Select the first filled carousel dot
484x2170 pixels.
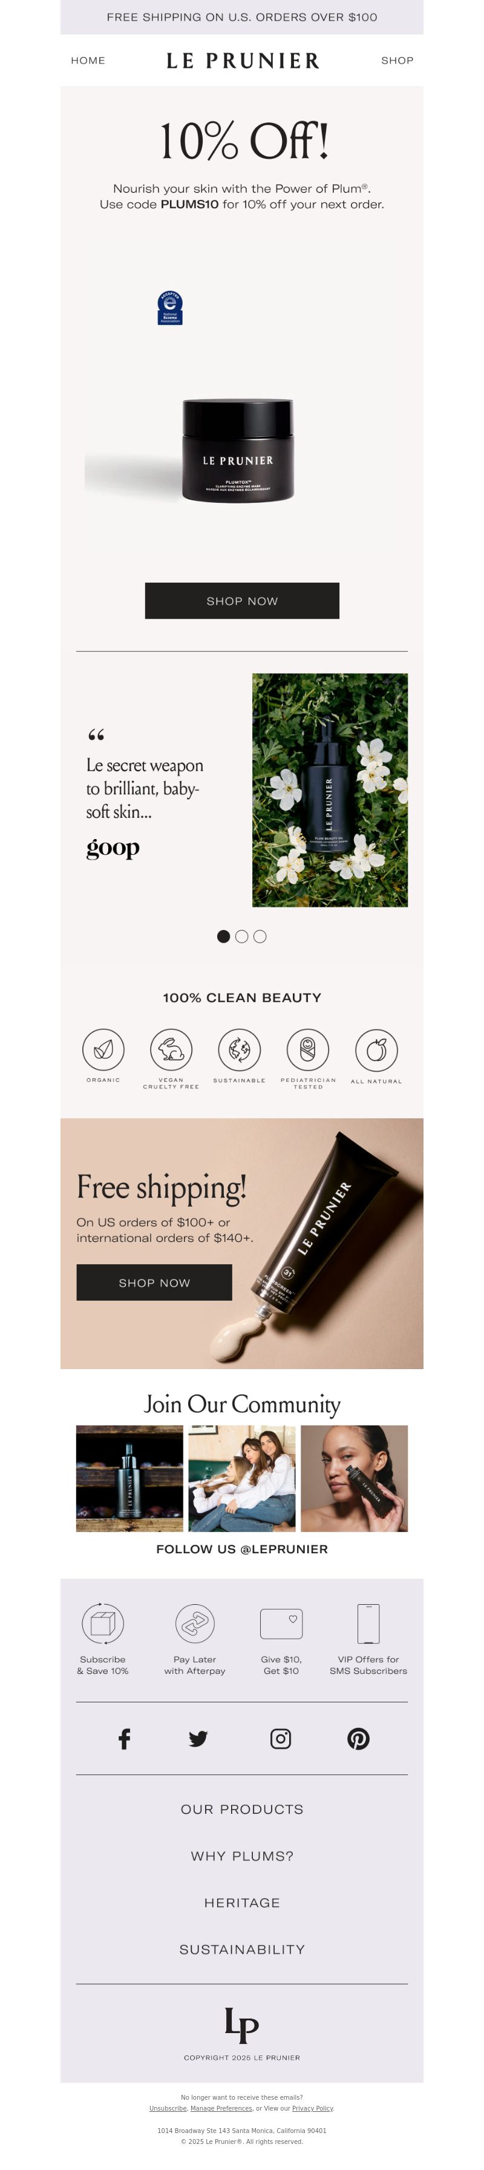tap(223, 936)
